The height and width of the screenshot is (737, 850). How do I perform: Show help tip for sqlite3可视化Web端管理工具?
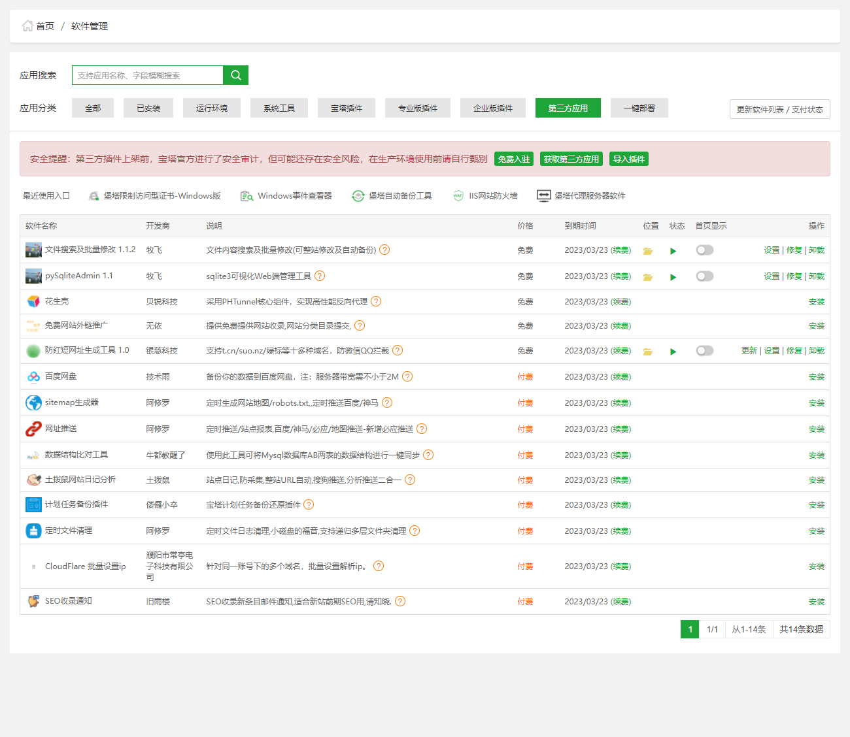320,276
